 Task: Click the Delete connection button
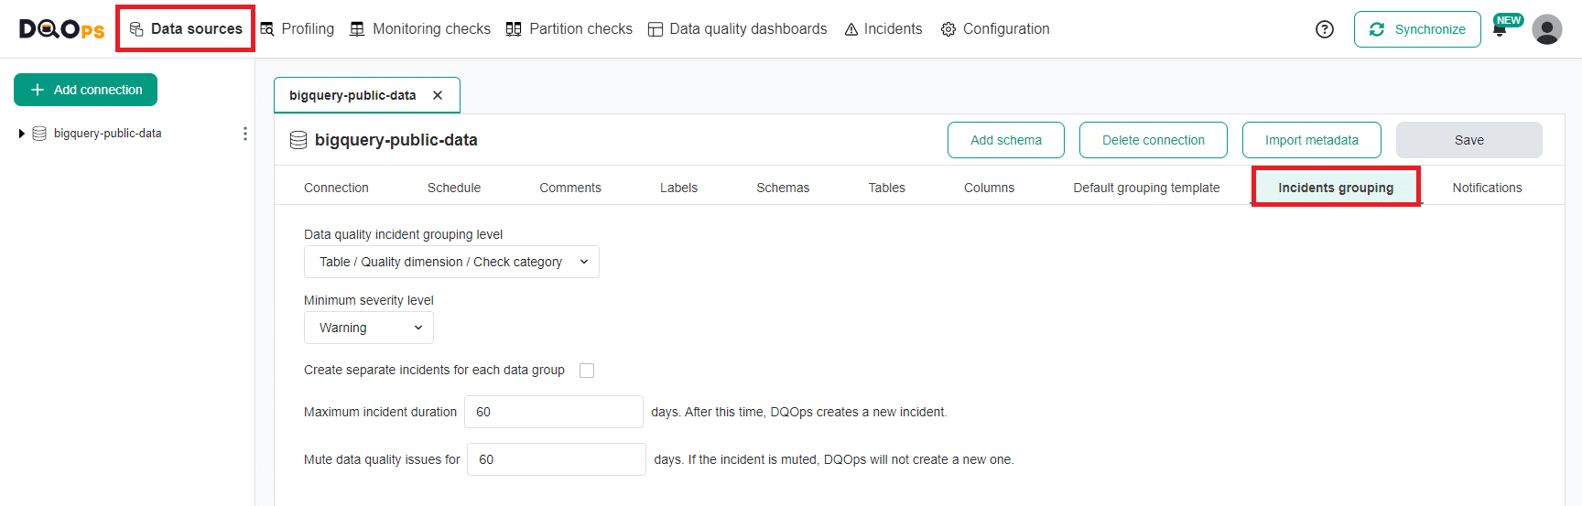(x=1154, y=140)
